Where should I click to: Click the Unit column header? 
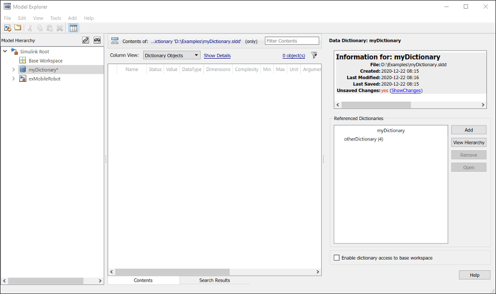pyautogui.click(x=294, y=69)
